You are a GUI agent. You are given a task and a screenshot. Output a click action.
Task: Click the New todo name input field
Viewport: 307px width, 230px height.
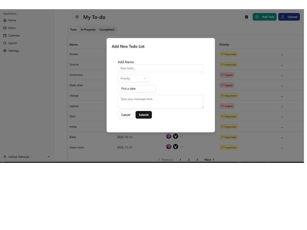pyautogui.click(x=161, y=68)
